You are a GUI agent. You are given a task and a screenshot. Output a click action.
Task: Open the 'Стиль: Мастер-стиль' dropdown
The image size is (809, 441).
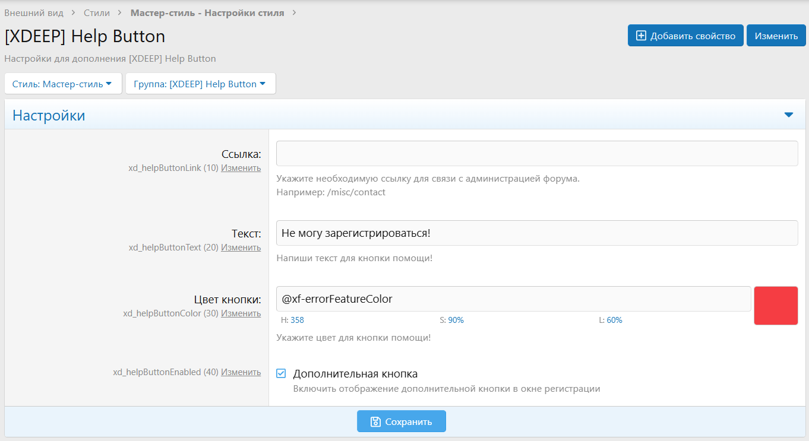point(62,84)
